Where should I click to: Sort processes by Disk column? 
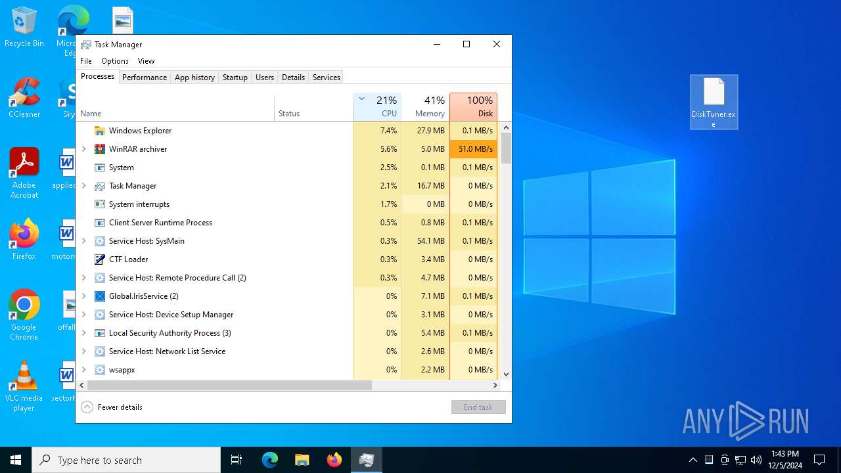click(473, 106)
